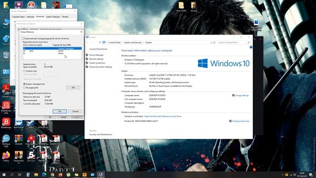Click the system tray clock
This screenshot has height=178, width=316.
coord(302,175)
